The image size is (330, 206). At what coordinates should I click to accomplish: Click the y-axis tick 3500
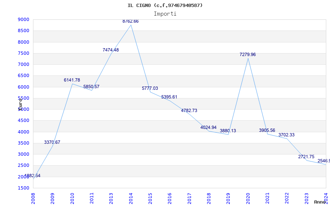tap(24, 143)
